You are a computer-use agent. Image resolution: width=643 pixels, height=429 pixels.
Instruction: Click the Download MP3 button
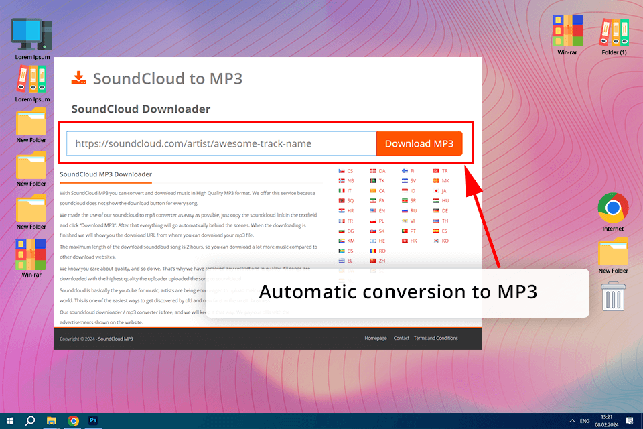pyautogui.click(x=419, y=143)
